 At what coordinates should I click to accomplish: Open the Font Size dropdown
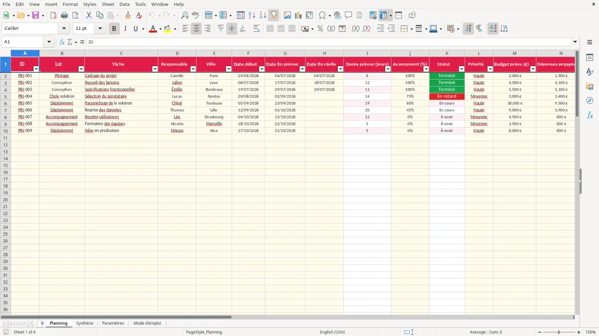(100, 29)
